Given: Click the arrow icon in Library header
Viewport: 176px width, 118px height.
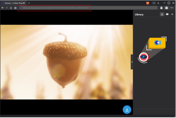Looking at the screenshot, I should pyautogui.click(x=172, y=14).
